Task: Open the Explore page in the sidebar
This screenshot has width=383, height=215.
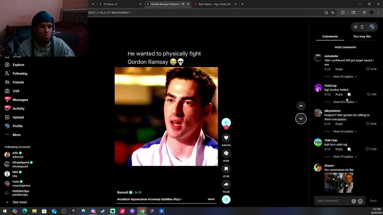Action: click(x=15, y=65)
